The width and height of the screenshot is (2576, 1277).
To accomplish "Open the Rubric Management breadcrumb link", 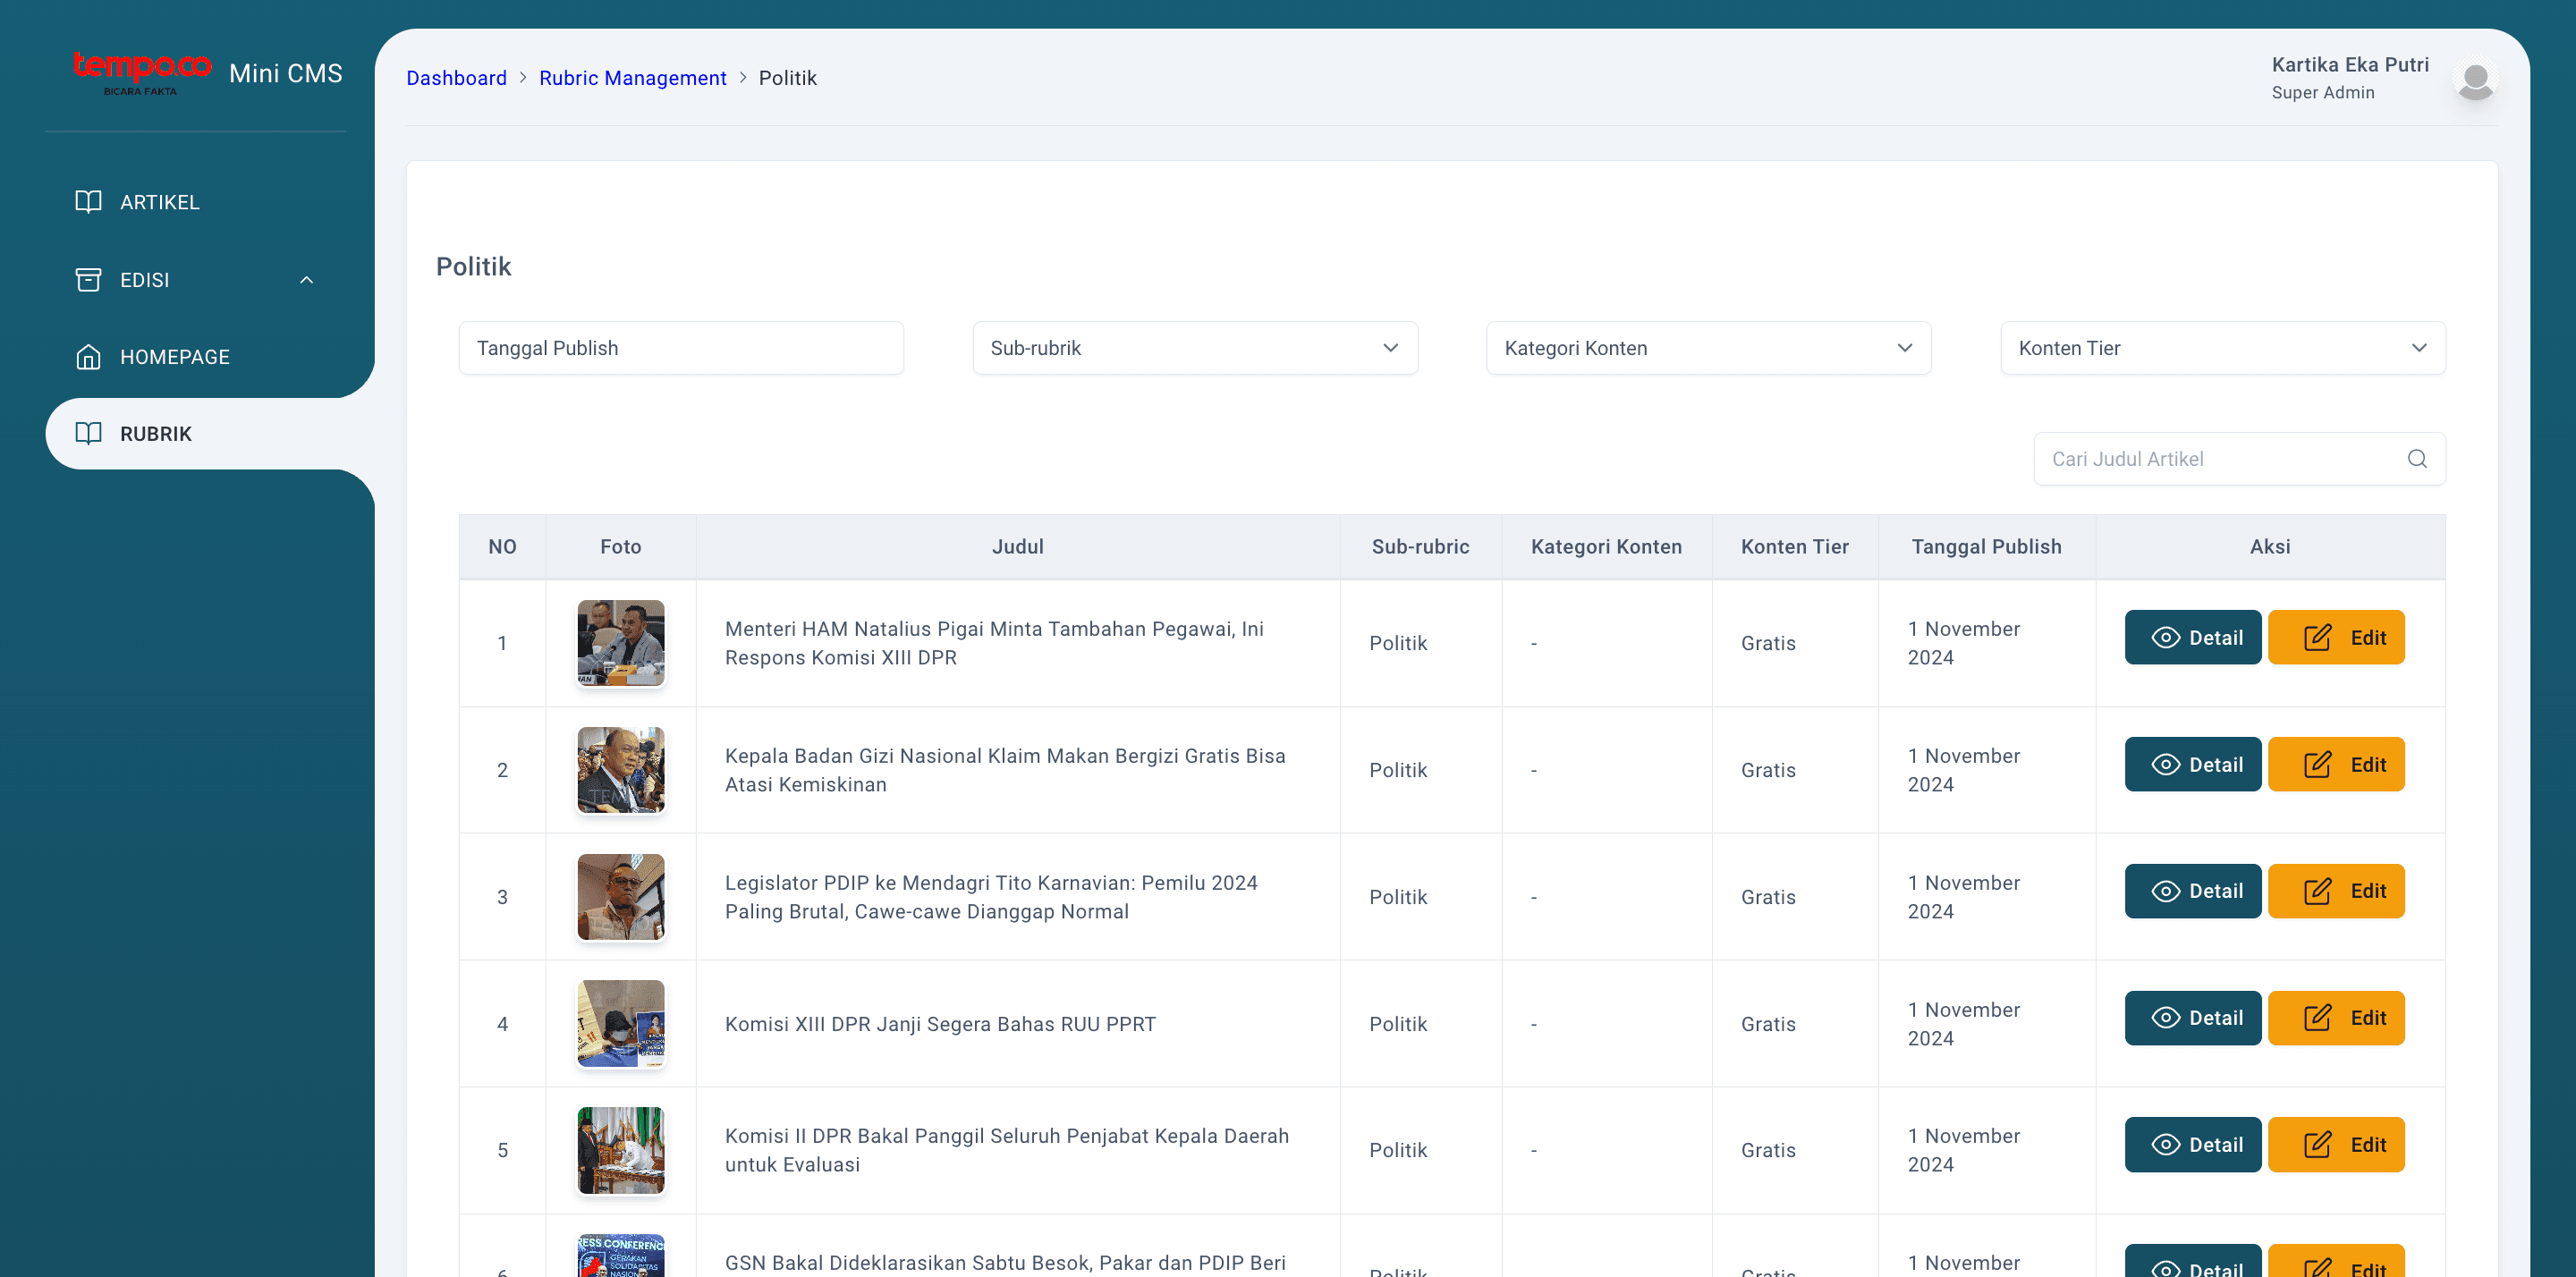I will click(x=632, y=78).
